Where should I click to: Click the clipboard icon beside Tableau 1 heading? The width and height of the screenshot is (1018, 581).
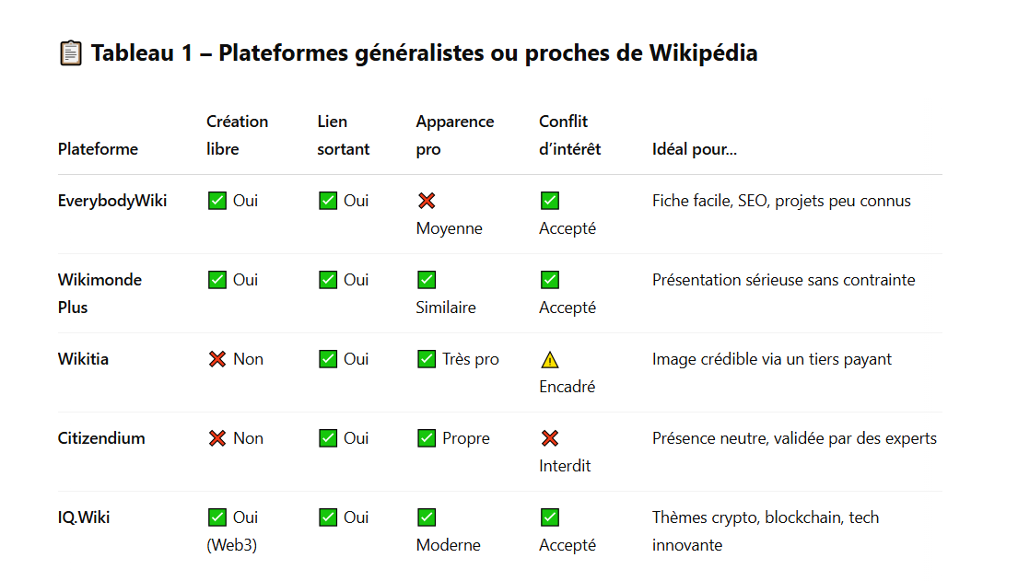tap(70, 54)
